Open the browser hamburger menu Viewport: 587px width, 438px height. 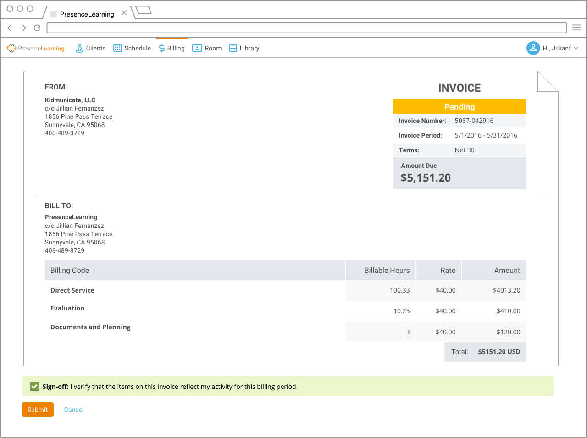576,28
